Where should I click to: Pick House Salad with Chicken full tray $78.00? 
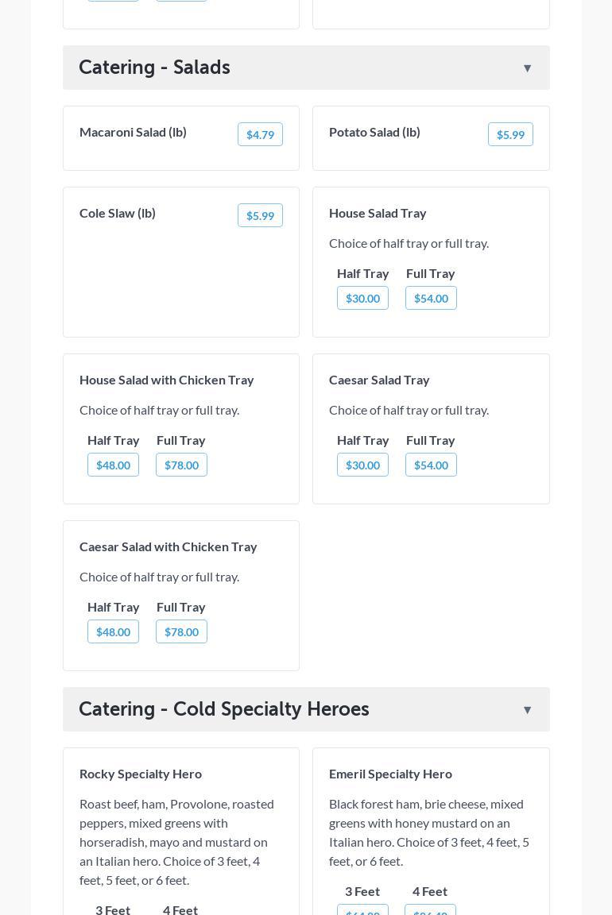181,465
